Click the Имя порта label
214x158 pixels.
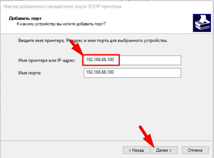[30, 73]
